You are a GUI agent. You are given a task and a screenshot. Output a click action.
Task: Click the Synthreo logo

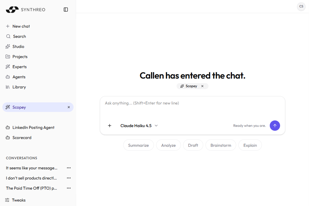coord(26,10)
